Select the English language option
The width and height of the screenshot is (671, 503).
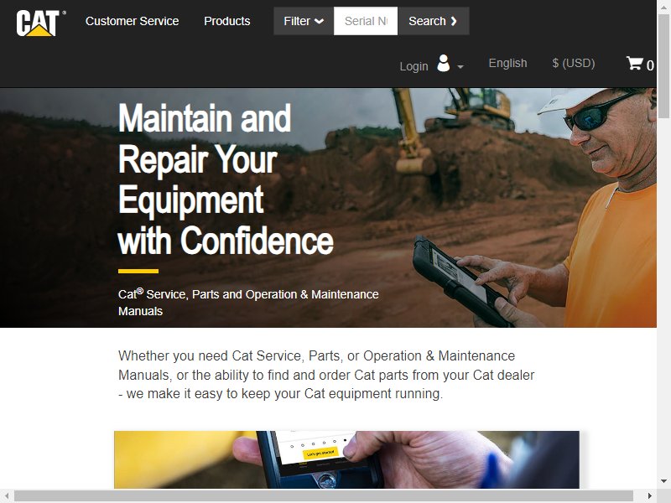[507, 64]
